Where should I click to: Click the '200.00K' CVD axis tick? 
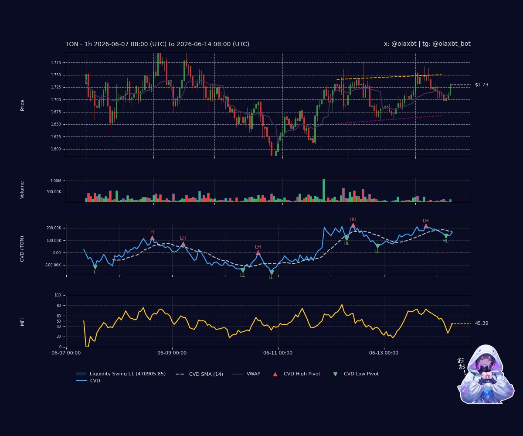54,228
